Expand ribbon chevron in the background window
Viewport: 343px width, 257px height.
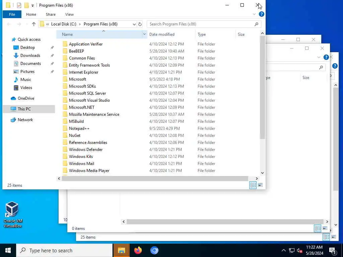coord(319,57)
